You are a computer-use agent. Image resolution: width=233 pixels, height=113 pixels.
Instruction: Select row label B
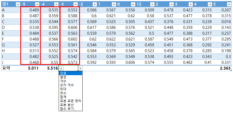click(x=3, y=16)
